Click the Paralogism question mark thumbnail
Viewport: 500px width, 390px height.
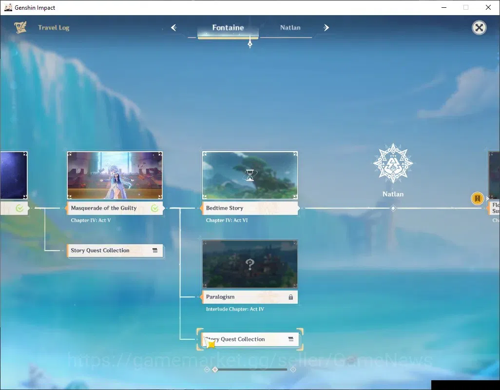[250, 264]
